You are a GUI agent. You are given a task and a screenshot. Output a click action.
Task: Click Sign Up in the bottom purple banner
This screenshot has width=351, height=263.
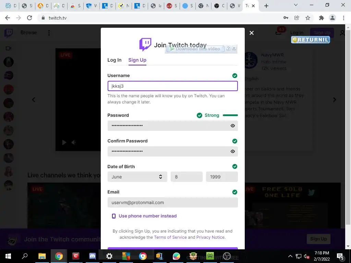point(318,239)
